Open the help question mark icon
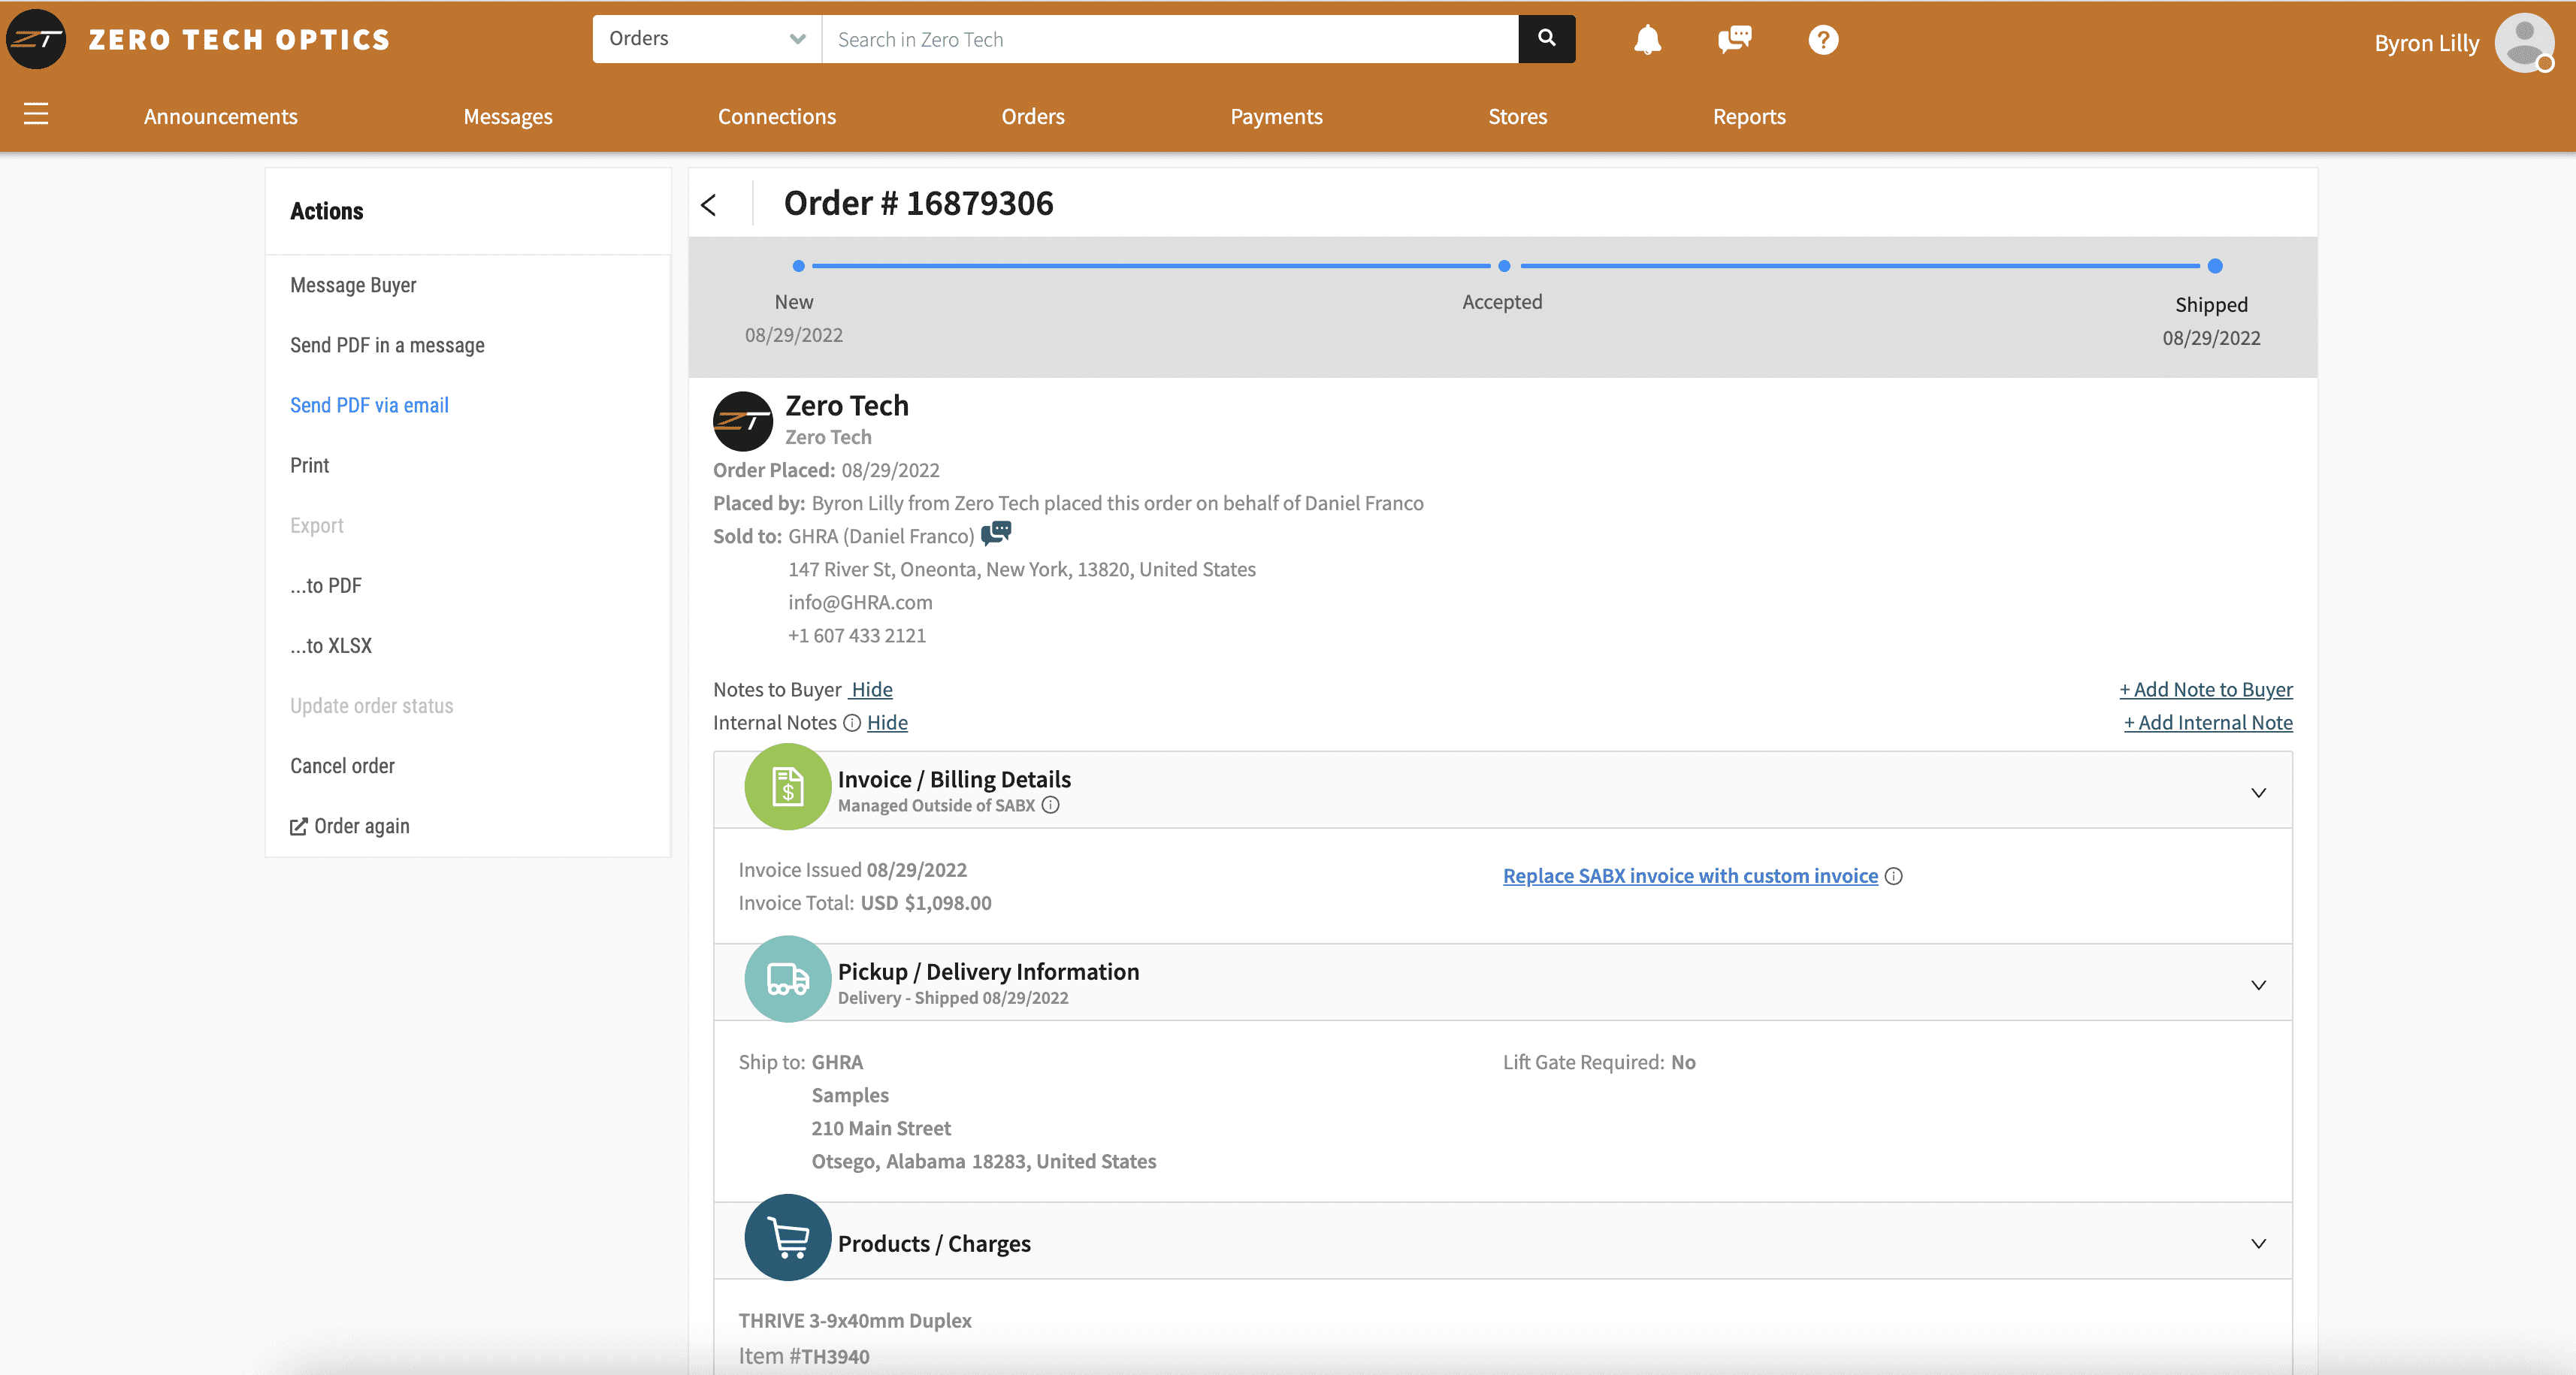The height and width of the screenshot is (1375, 2576). pos(1823,40)
